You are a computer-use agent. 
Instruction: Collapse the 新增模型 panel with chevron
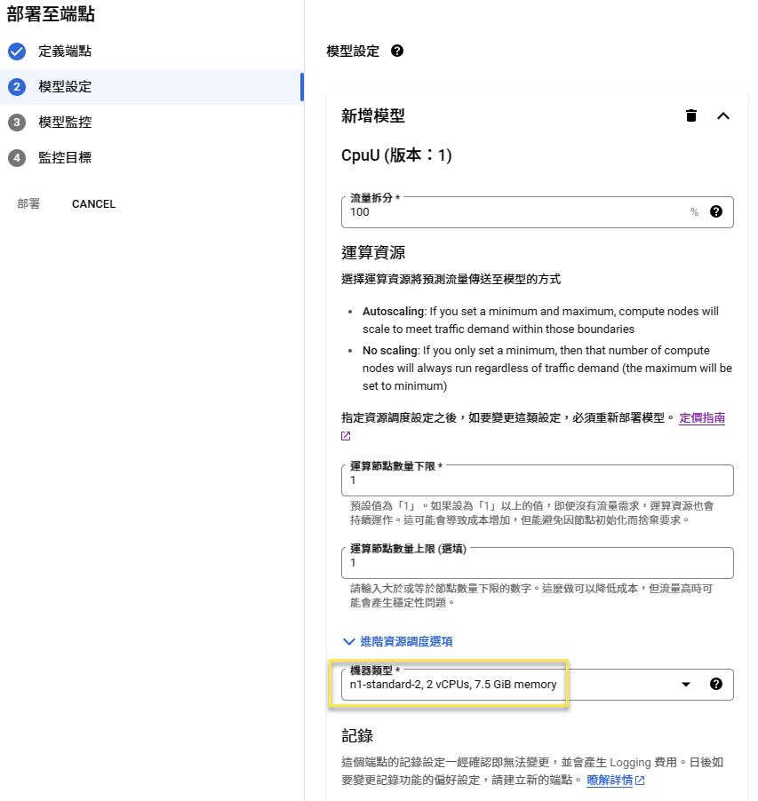(x=723, y=115)
